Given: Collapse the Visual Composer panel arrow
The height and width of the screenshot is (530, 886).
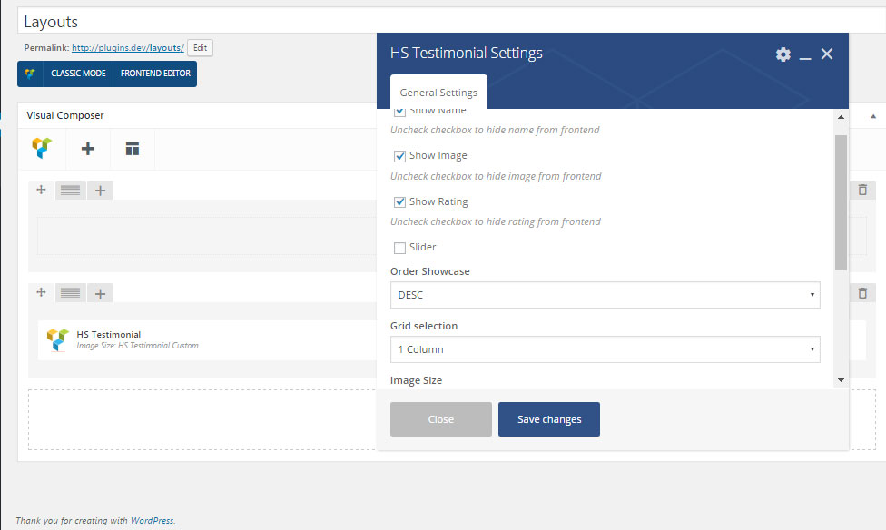Looking at the screenshot, I should pos(873,116).
